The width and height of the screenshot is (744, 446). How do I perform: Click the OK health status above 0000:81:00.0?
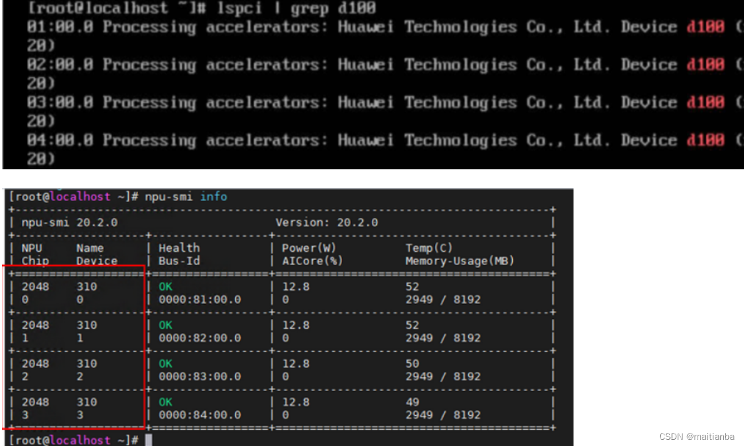(165, 287)
